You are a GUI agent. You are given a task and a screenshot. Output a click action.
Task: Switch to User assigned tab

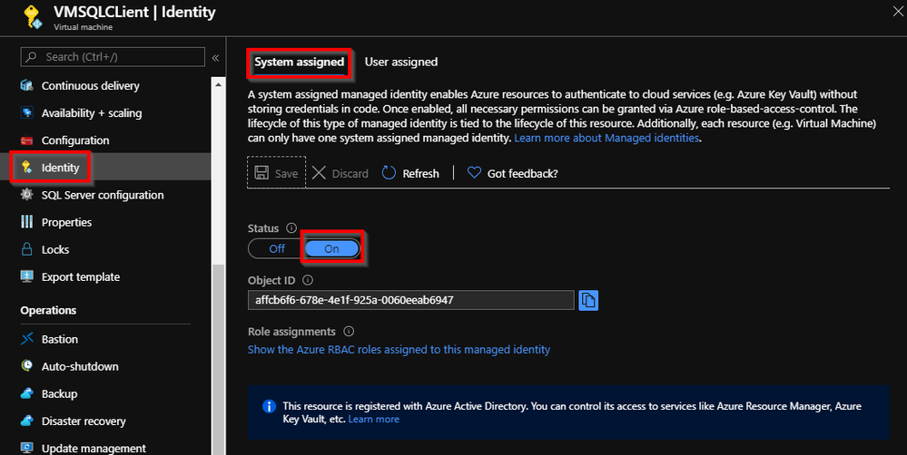(401, 62)
